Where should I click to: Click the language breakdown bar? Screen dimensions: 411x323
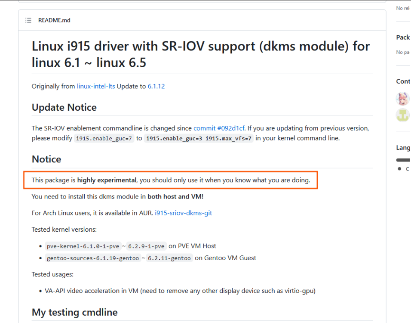point(403,160)
